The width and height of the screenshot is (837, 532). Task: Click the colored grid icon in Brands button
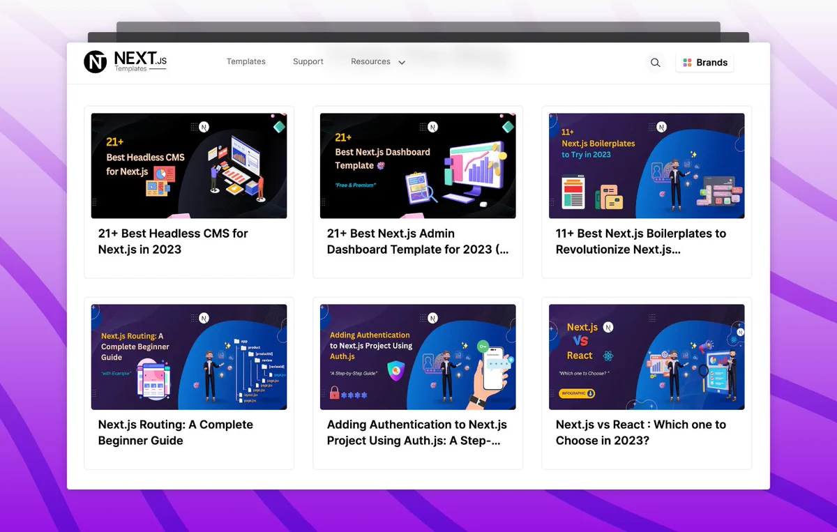[687, 63]
